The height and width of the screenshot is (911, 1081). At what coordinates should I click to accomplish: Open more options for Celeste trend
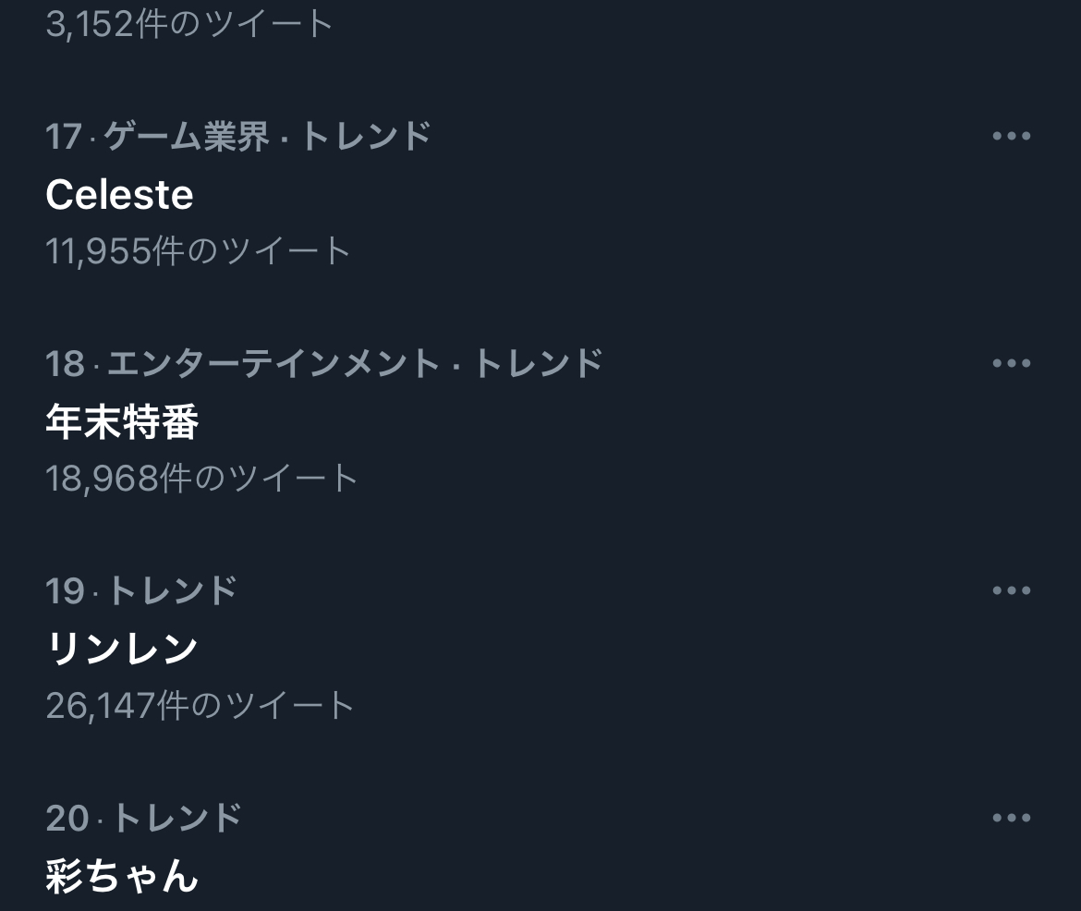click(x=1011, y=136)
